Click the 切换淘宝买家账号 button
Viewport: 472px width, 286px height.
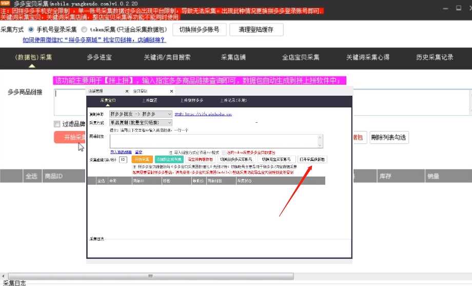point(277,159)
